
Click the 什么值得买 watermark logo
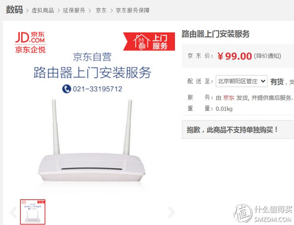point(263,214)
